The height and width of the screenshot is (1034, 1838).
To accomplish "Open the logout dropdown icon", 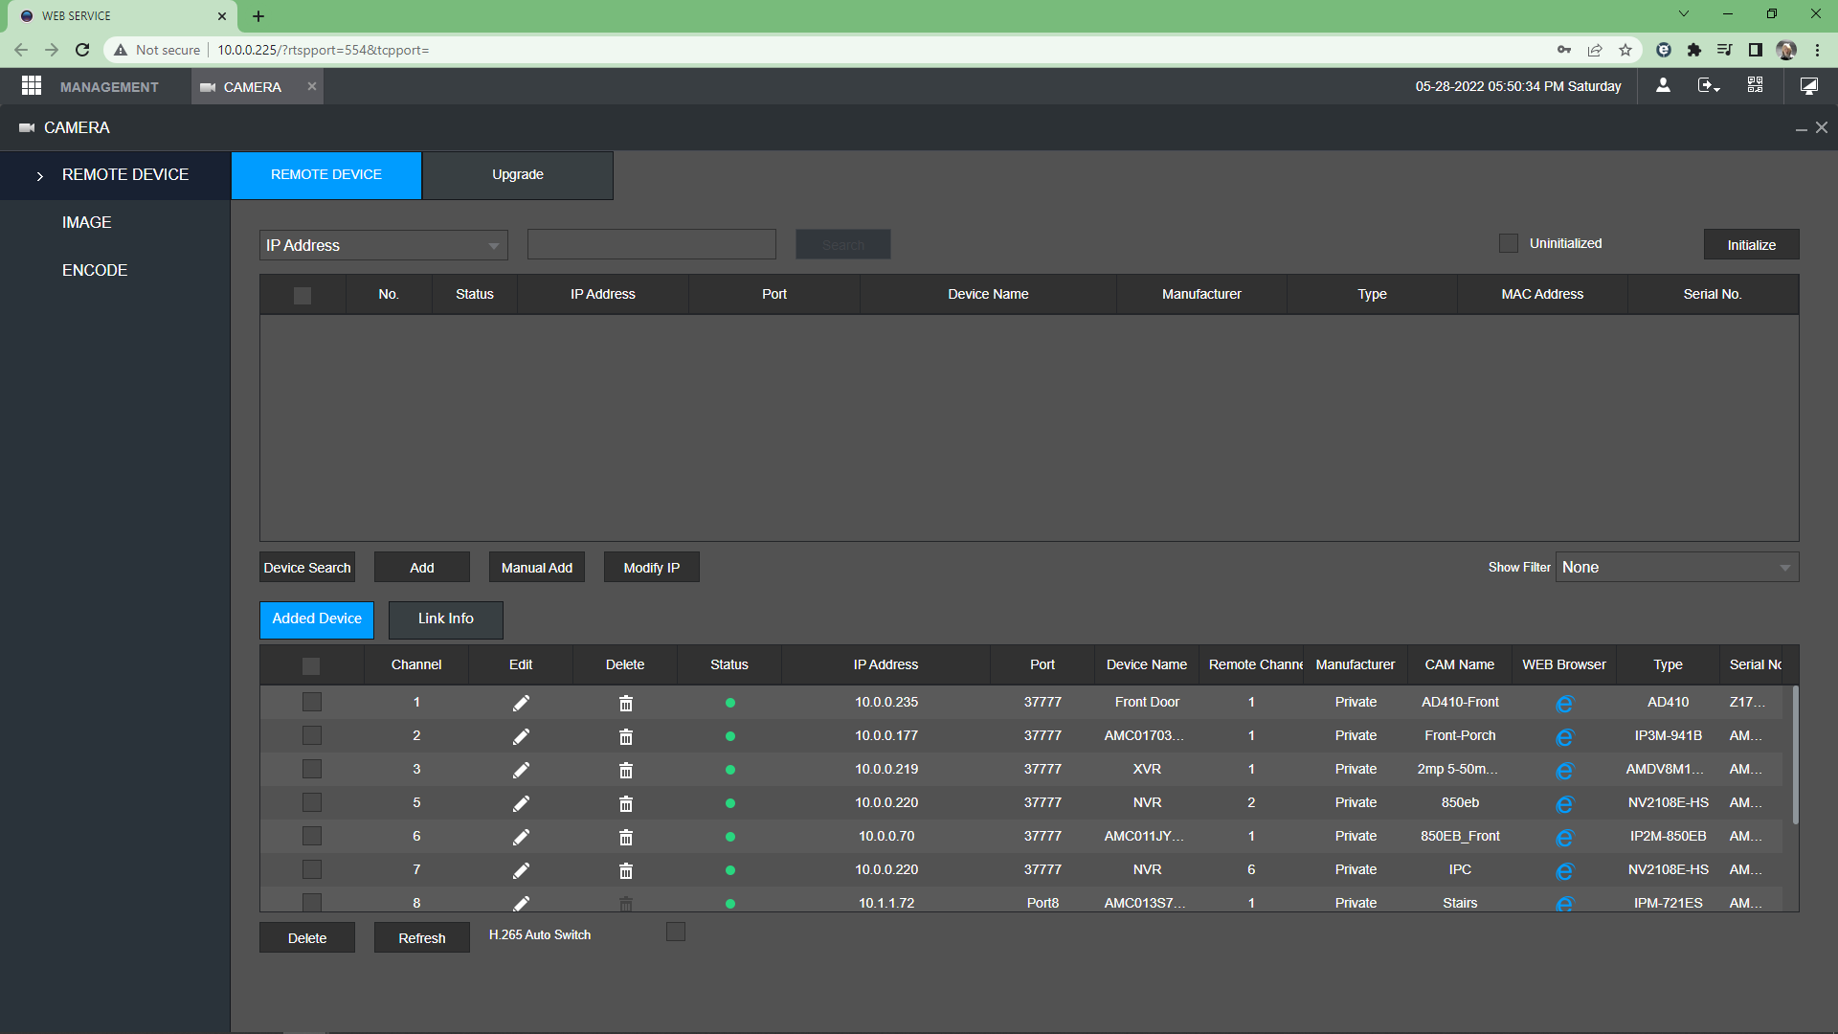I will [1709, 85].
